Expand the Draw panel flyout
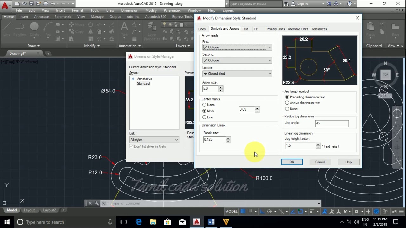The height and width of the screenshot is (228, 406). (x=34, y=46)
